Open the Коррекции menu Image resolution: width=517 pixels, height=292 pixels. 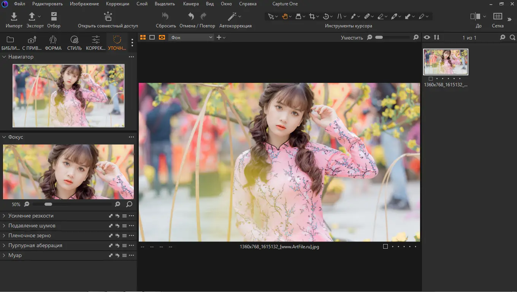coord(117,4)
